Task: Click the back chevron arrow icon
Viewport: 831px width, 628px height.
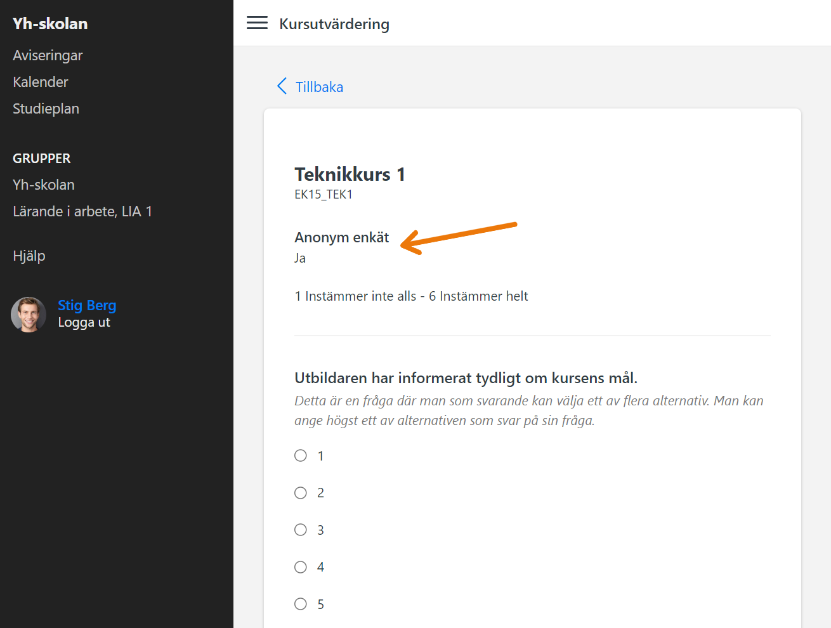Action: (x=282, y=86)
